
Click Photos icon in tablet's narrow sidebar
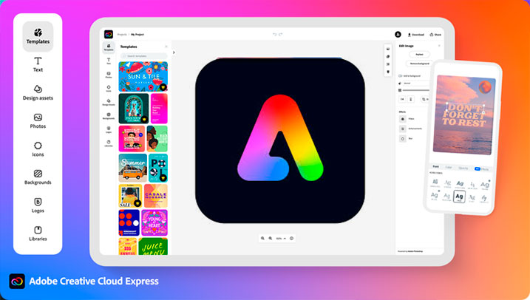109,75
